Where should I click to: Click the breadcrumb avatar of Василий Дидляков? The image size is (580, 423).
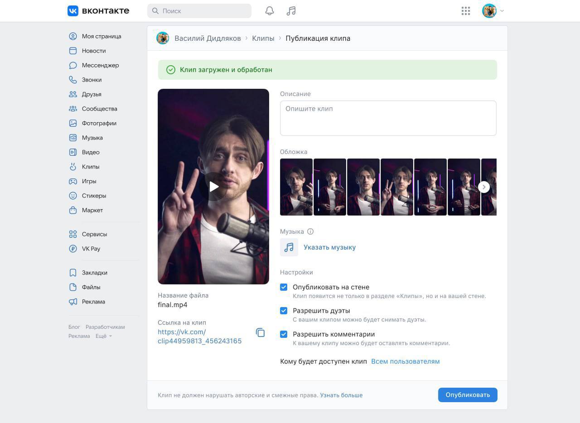click(163, 38)
